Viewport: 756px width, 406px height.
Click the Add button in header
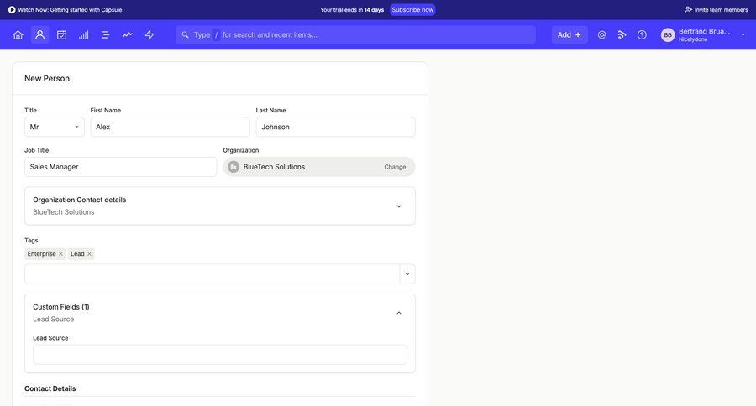pos(569,34)
